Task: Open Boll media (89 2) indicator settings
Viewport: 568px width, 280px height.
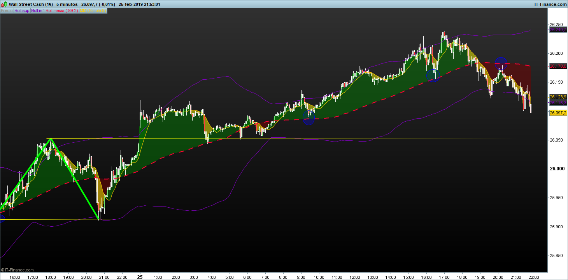Action: pyautogui.click(x=62, y=11)
